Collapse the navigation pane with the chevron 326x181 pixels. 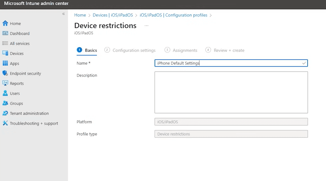tap(63, 14)
